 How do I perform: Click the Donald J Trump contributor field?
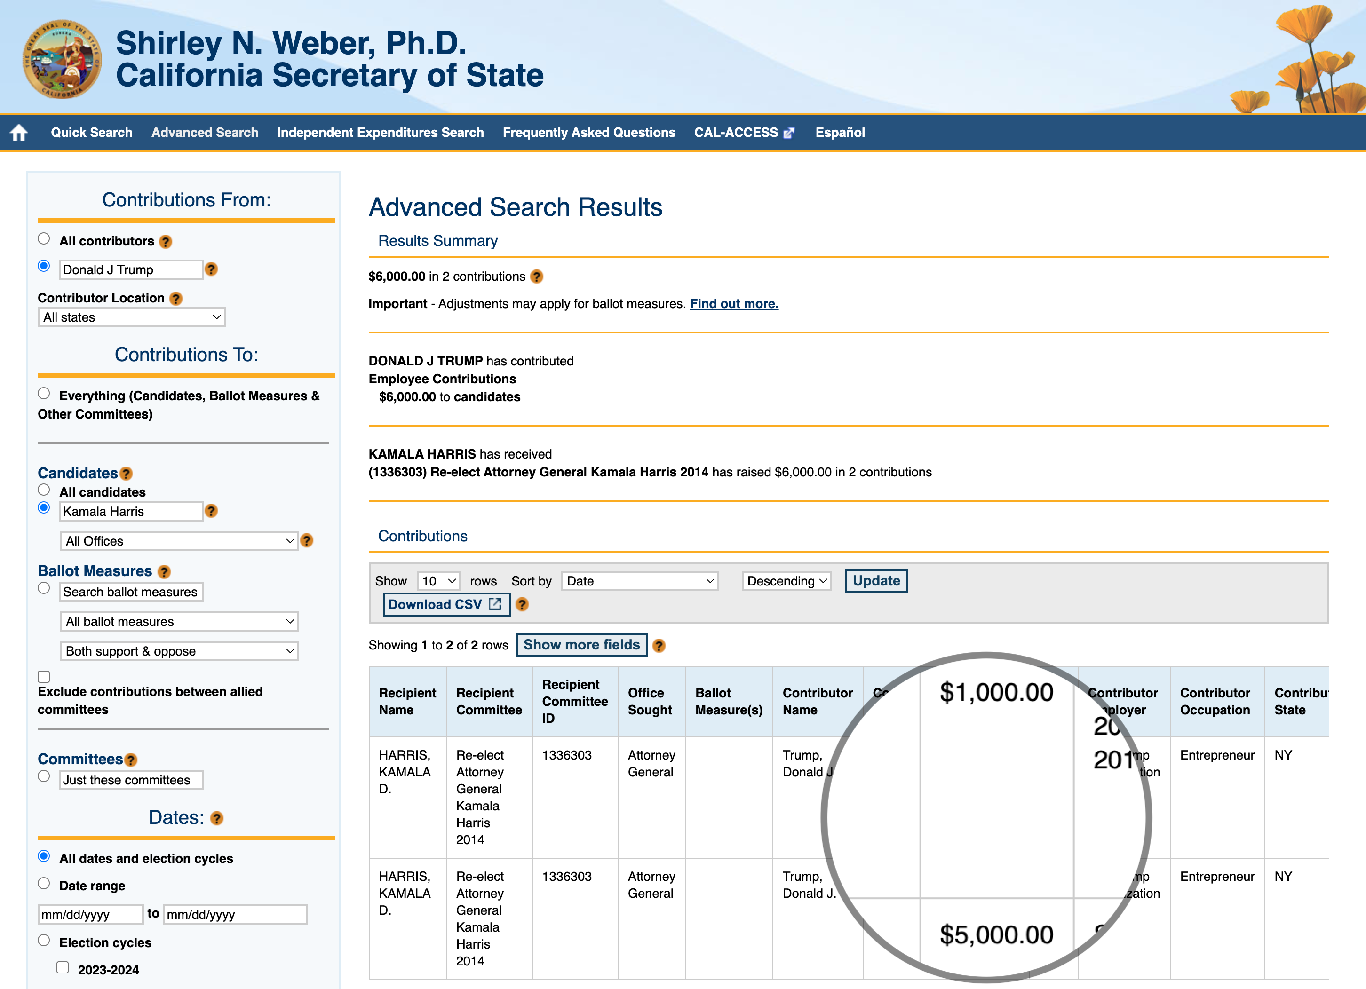pyautogui.click(x=131, y=270)
